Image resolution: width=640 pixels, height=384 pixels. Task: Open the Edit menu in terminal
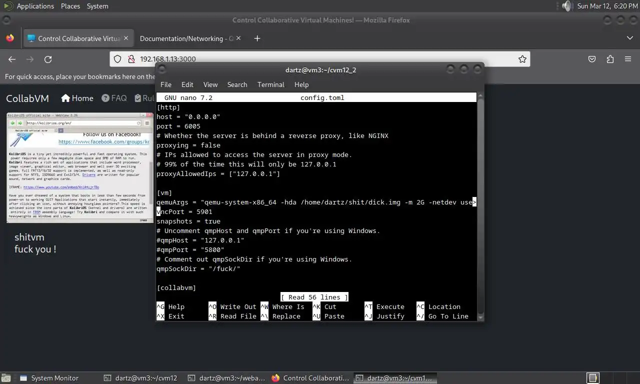point(187,84)
